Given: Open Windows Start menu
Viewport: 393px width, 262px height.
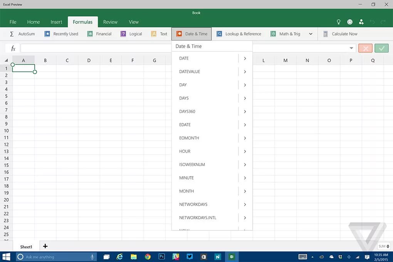Looking at the screenshot, I should (x=6, y=257).
